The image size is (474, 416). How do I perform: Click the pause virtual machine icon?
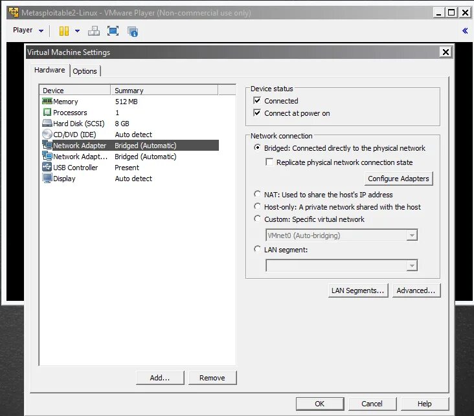click(x=64, y=31)
